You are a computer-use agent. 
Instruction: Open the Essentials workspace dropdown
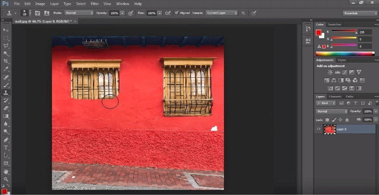[360, 13]
